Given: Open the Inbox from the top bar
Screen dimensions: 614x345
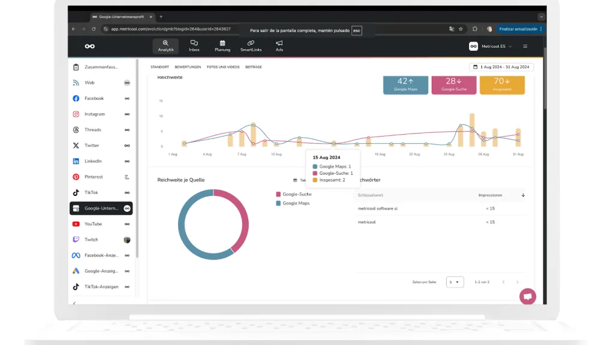Looking at the screenshot, I should 194,46.
